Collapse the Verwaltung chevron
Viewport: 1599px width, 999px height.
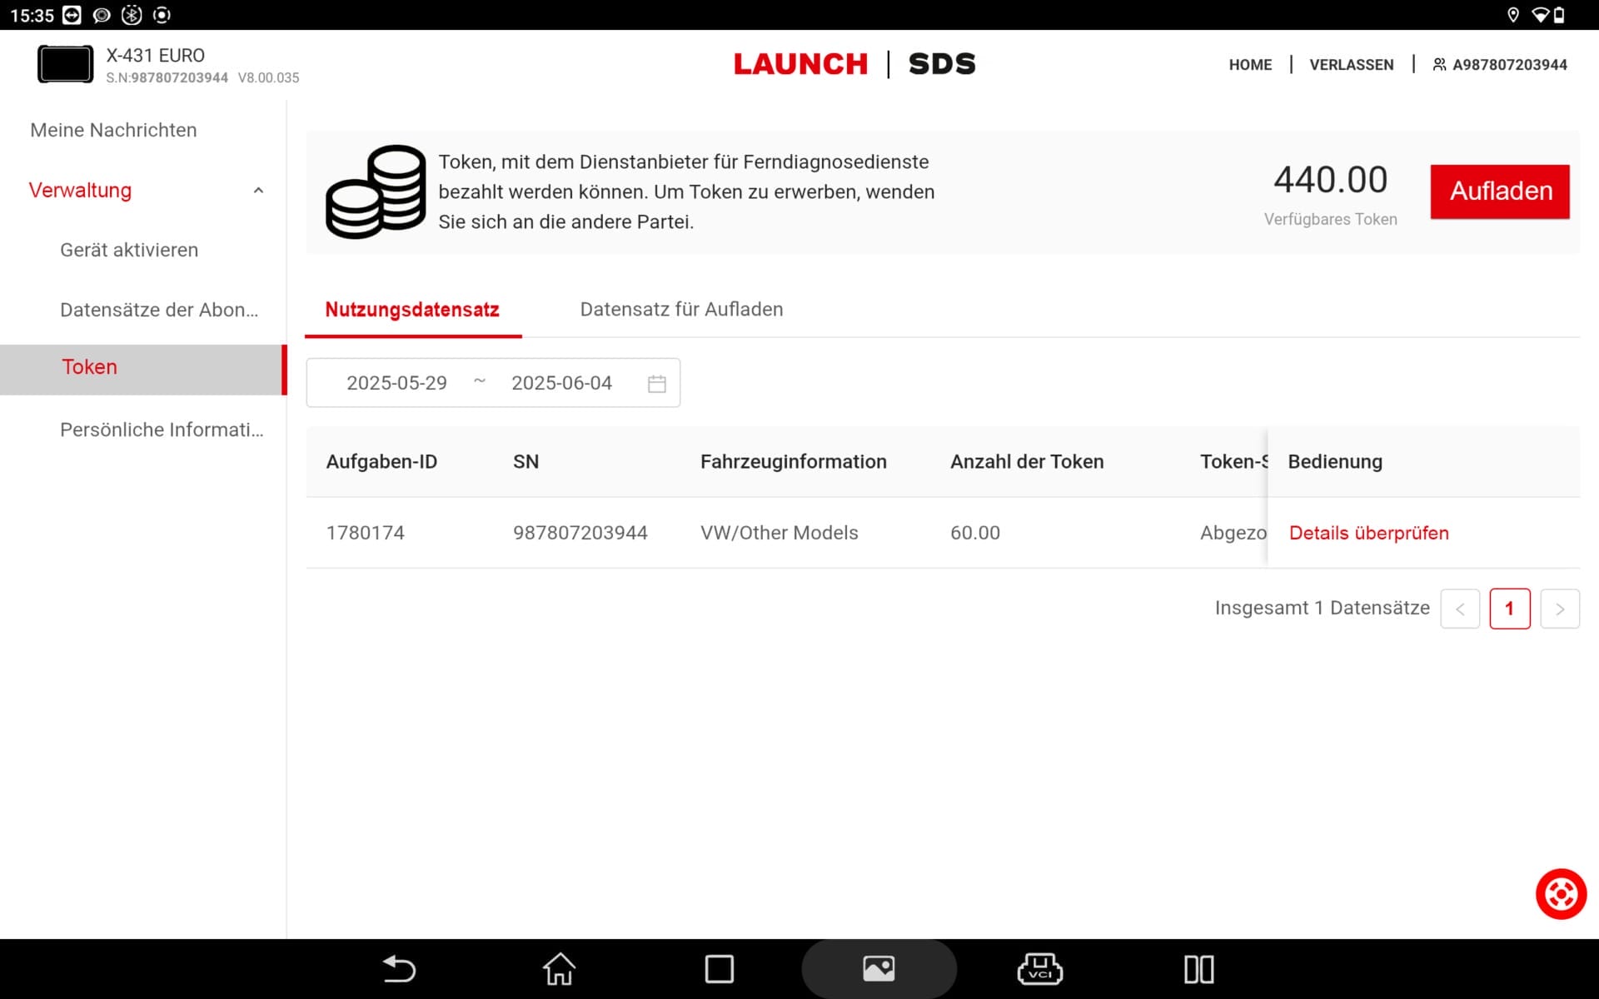[258, 191]
